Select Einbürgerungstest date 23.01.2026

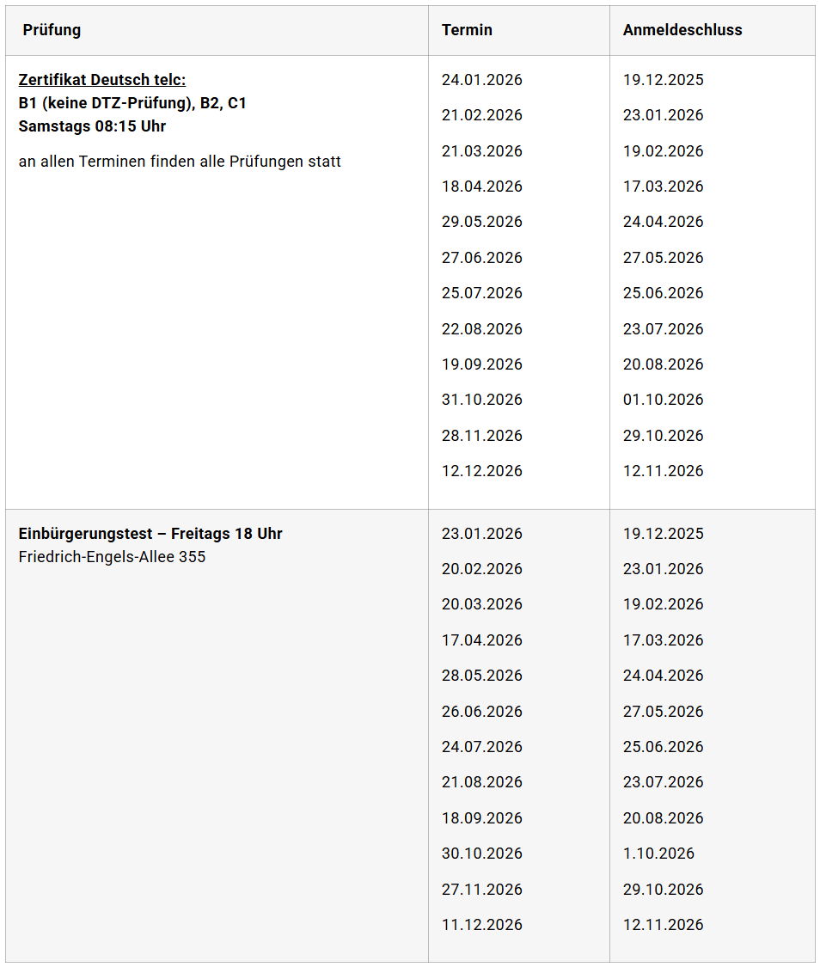pos(481,534)
